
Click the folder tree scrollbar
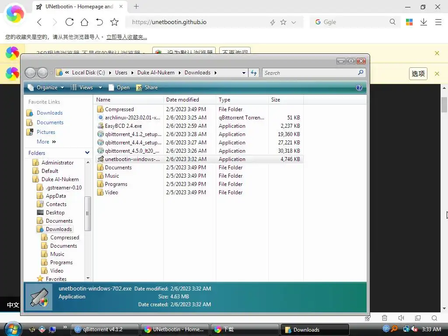pos(87,213)
